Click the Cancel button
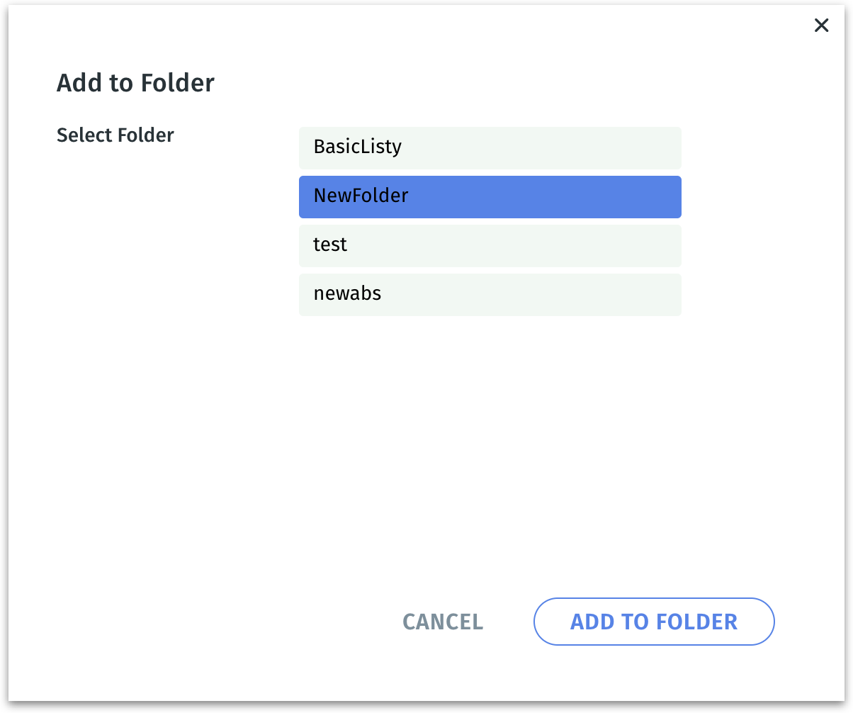 (443, 622)
